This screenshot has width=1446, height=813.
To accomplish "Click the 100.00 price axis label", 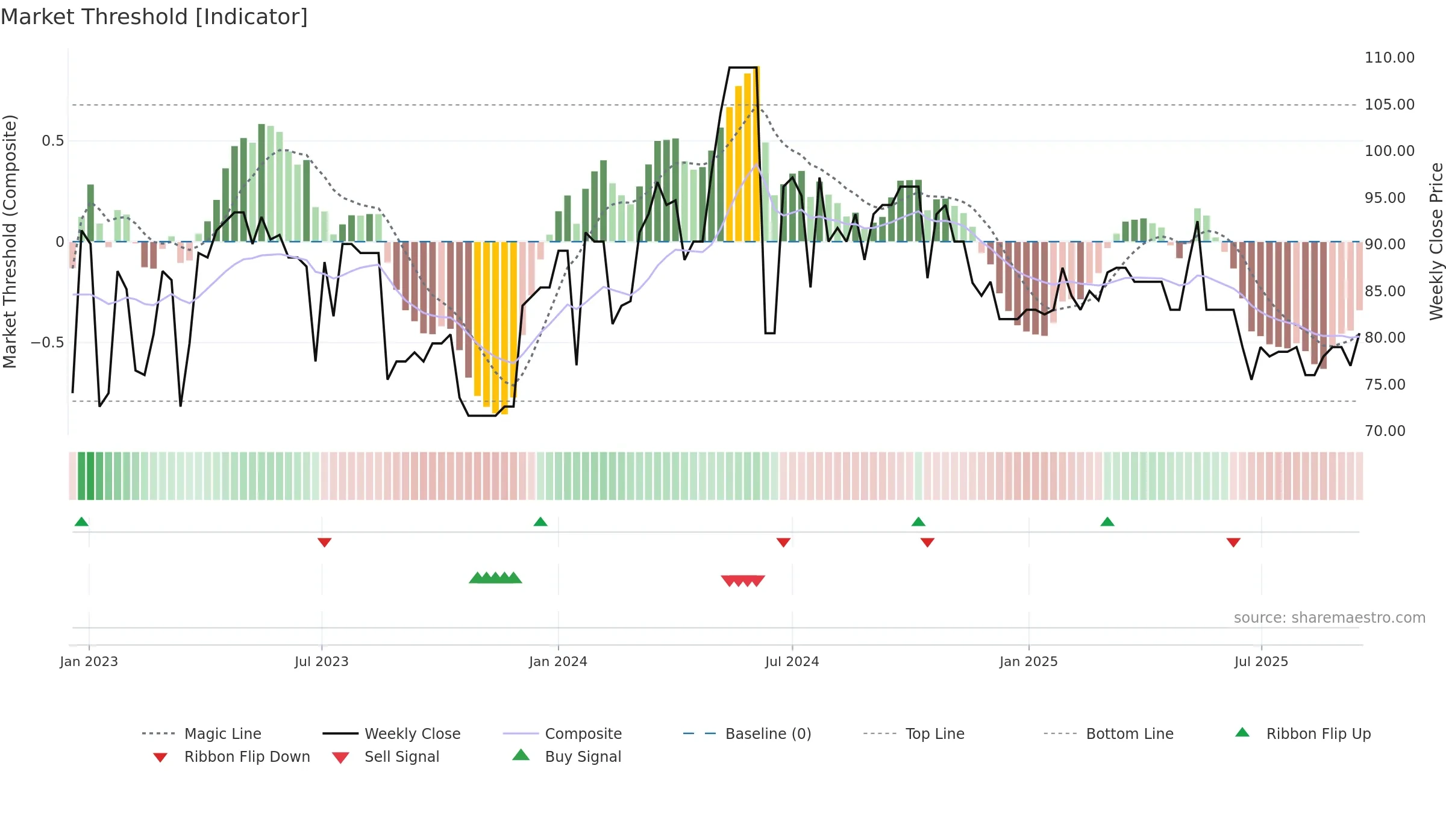I will (1389, 151).
